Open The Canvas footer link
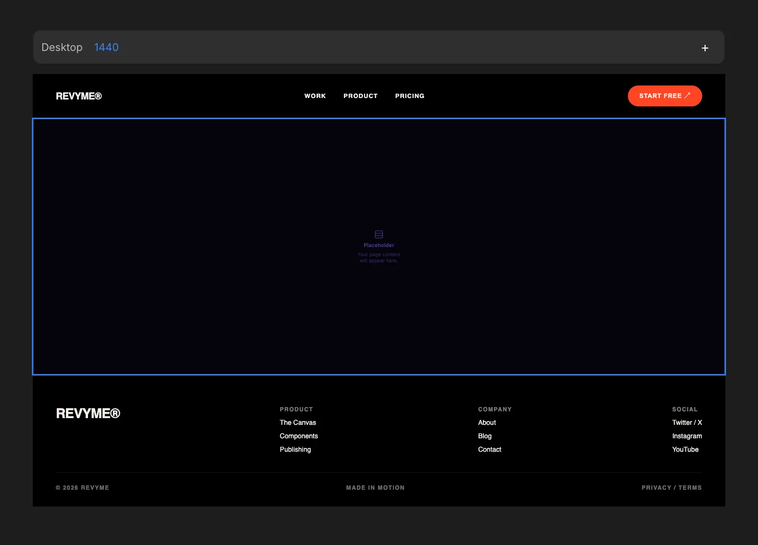 point(298,422)
